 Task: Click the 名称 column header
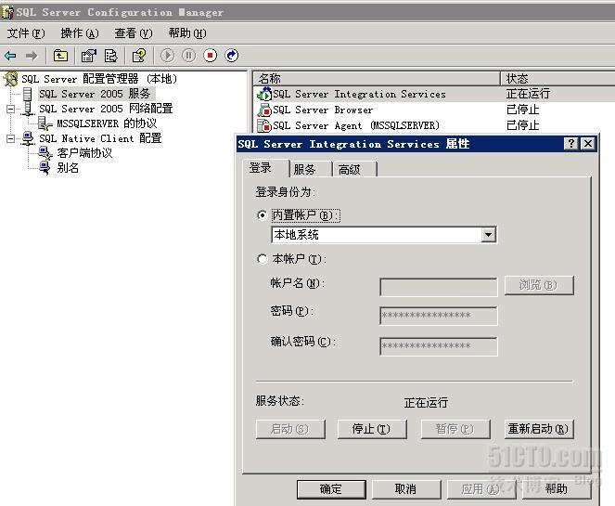click(x=377, y=79)
